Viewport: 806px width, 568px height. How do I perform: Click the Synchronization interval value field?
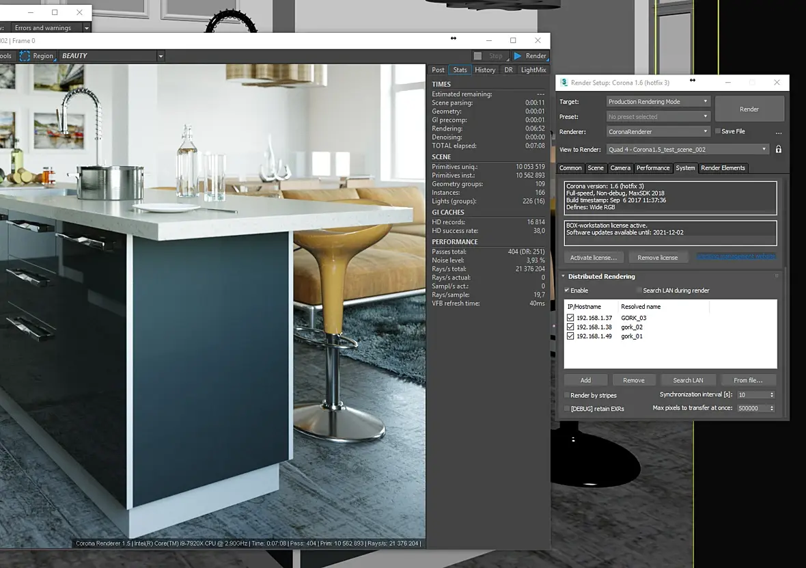coord(752,394)
